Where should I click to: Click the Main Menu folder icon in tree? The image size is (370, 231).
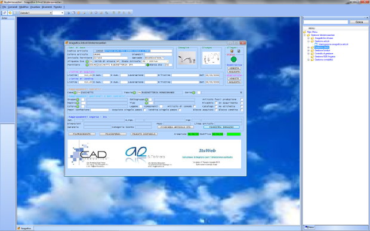click(x=304, y=32)
